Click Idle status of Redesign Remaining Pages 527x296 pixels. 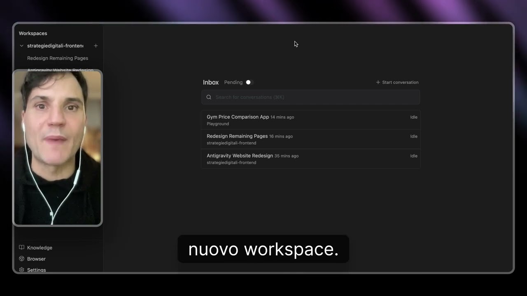tap(414, 136)
